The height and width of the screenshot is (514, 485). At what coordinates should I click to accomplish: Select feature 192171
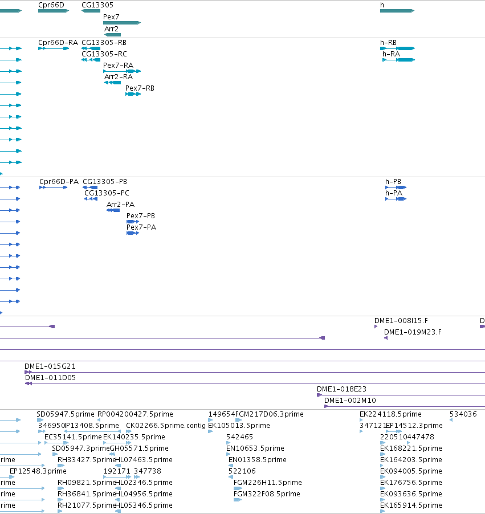click(117, 477)
